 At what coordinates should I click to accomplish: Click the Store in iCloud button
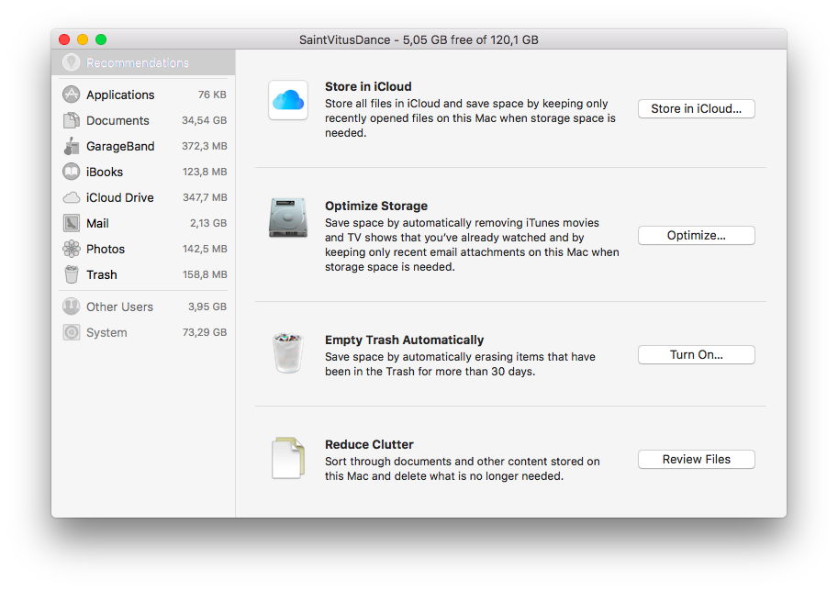click(x=696, y=108)
